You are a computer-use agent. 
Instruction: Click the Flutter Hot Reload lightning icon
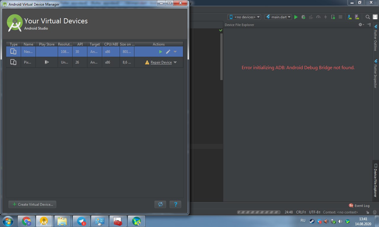coord(326,17)
